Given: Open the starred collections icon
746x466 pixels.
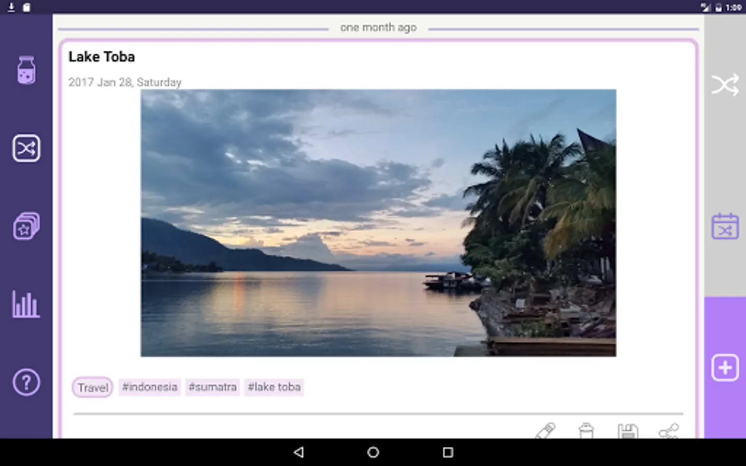Looking at the screenshot, I should pos(26,226).
